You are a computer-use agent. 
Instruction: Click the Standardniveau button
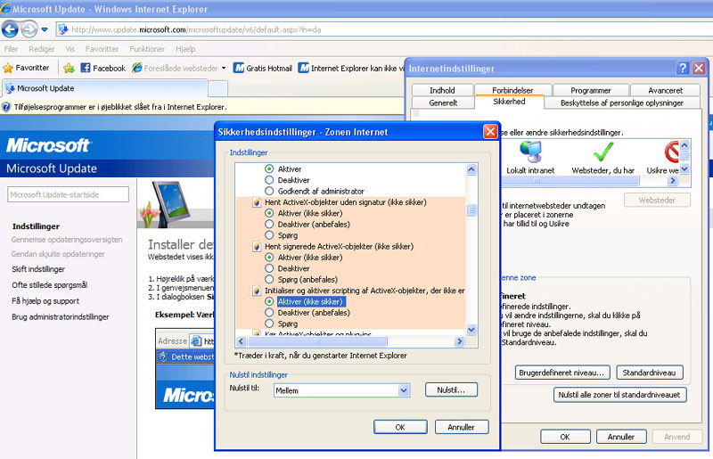[649, 373]
